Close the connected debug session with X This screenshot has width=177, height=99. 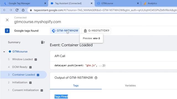[7, 20]
